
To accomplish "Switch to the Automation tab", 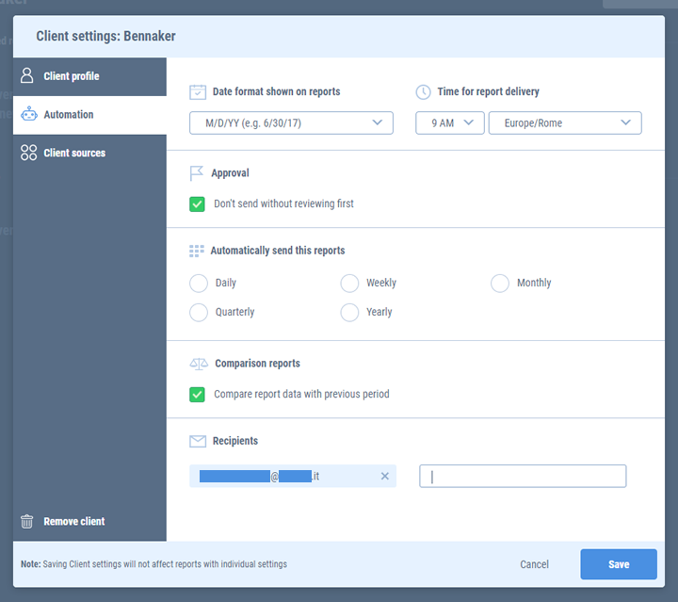I will tap(89, 115).
